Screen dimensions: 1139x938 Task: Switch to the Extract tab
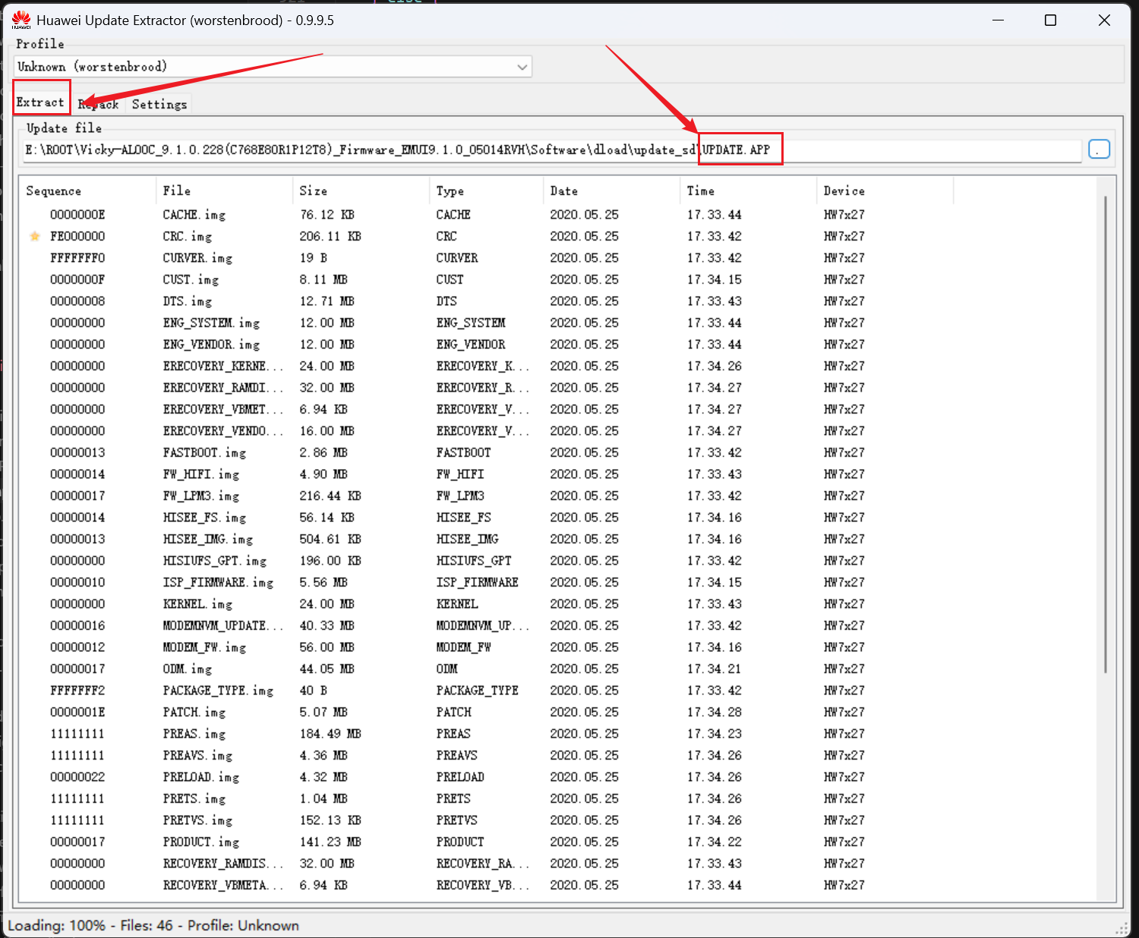(x=40, y=102)
